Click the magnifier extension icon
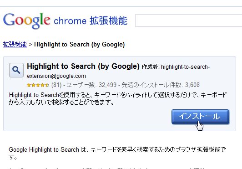 (x=16, y=70)
